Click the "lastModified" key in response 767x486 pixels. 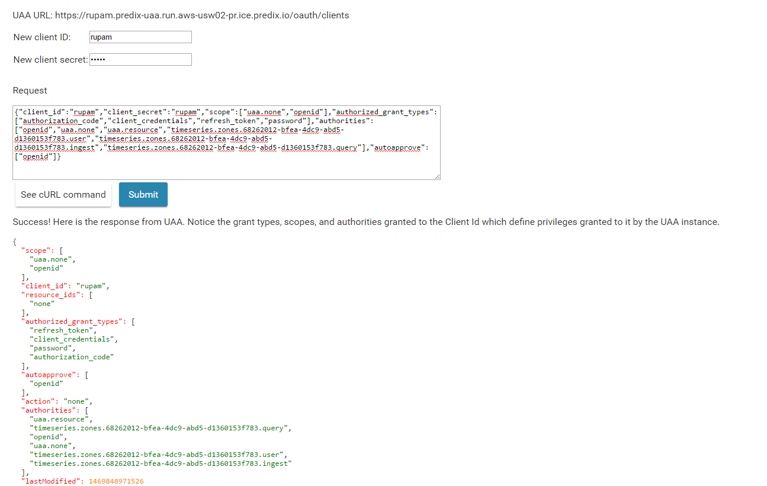point(50,481)
